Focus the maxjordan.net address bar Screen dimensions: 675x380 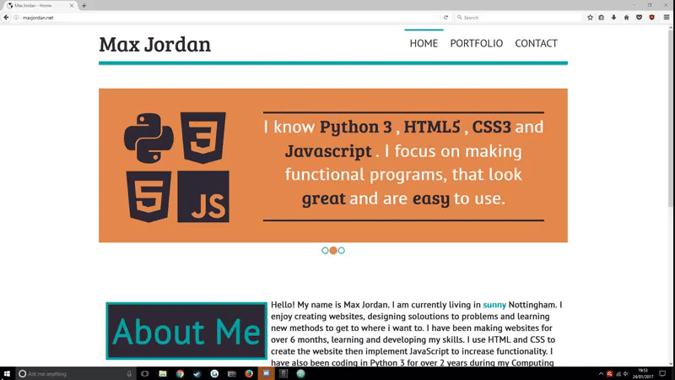[228, 18]
